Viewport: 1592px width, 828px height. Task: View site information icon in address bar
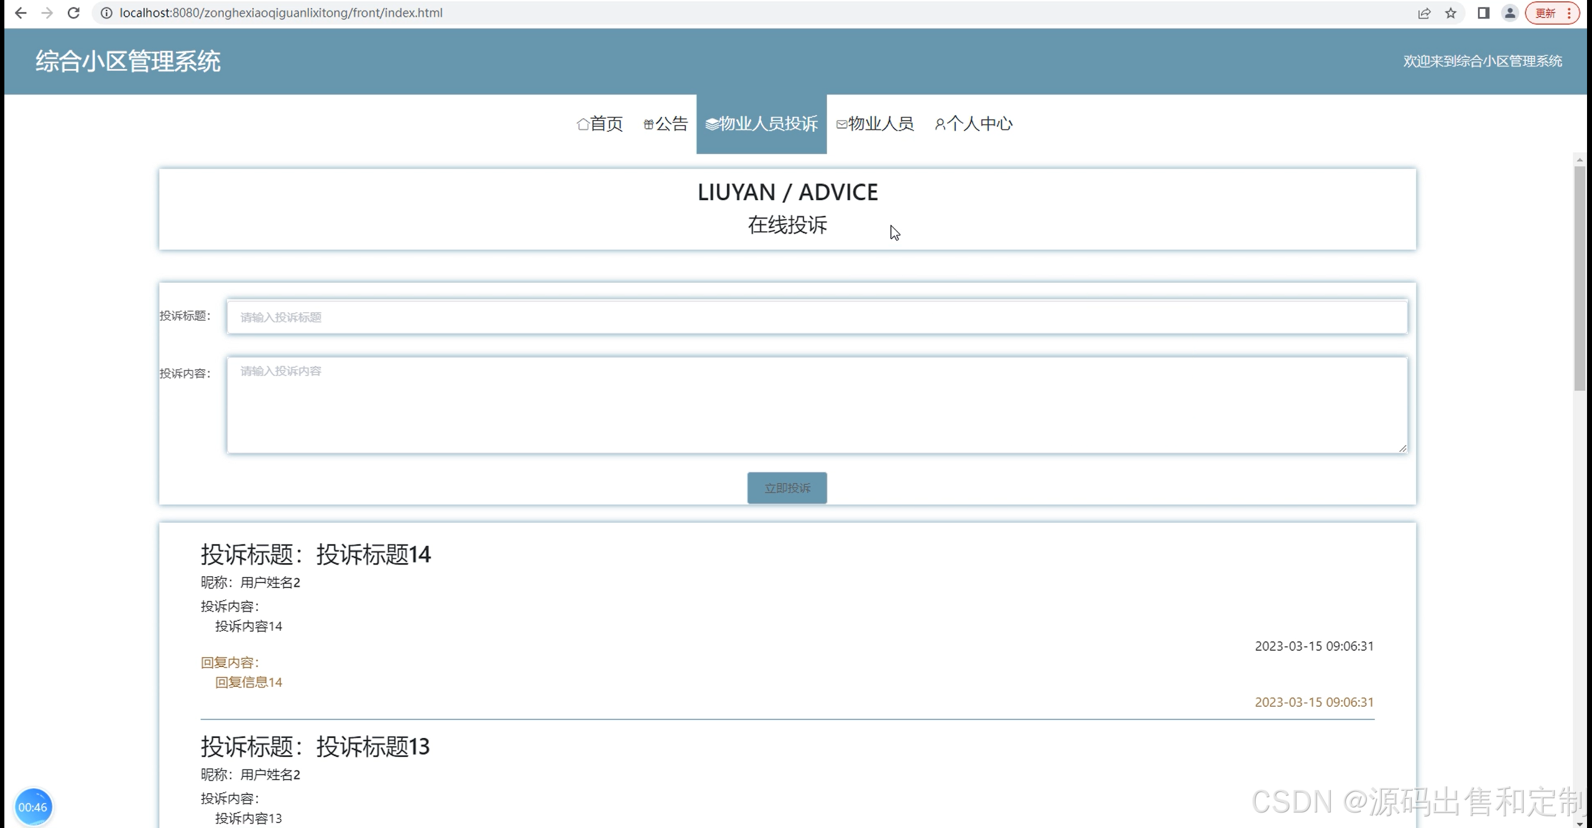pos(106,13)
